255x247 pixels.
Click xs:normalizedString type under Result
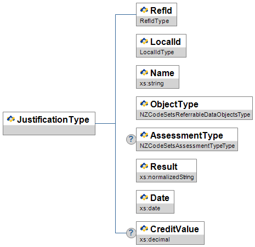point(167,177)
